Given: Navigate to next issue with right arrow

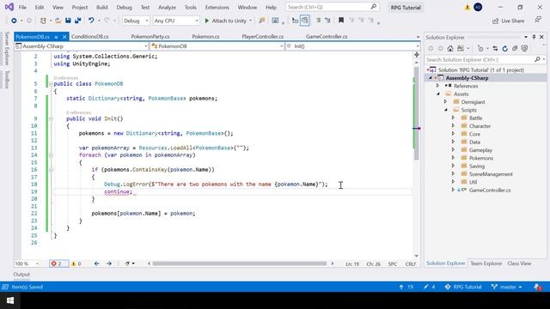Looking at the screenshot, I should (109, 264).
